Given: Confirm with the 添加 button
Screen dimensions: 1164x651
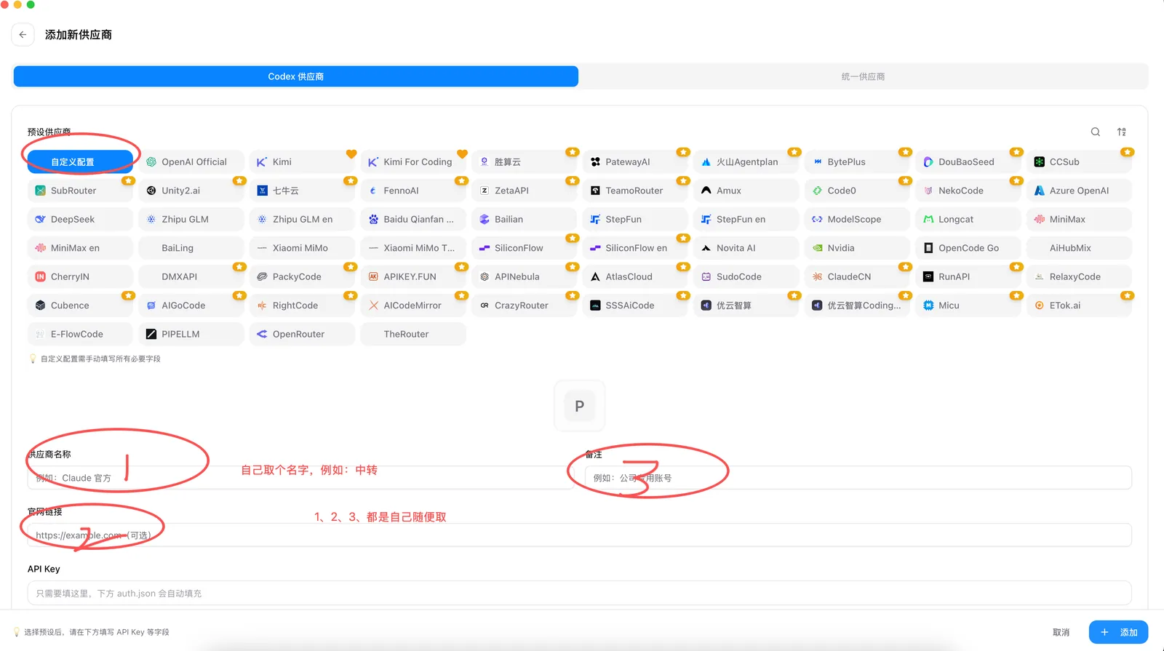Looking at the screenshot, I should point(1118,632).
